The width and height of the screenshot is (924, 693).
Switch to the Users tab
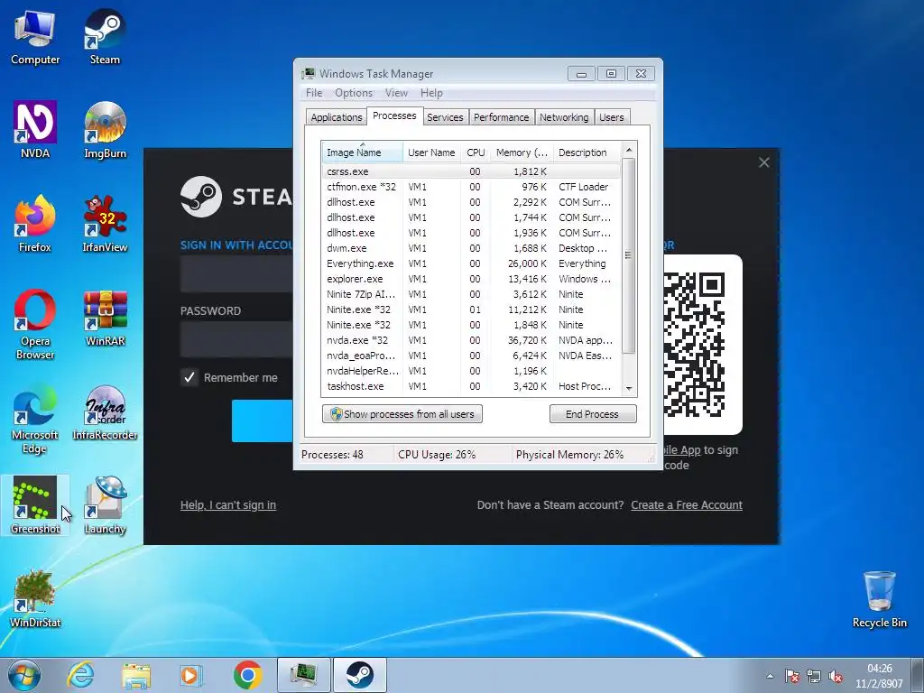coord(612,117)
